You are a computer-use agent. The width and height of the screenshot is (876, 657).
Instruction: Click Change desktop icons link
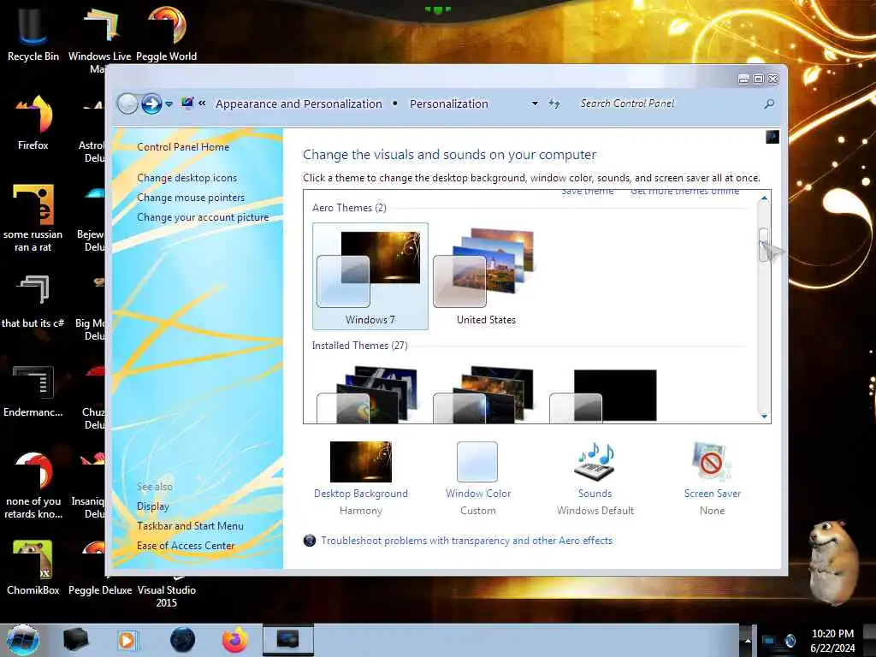[187, 178]
